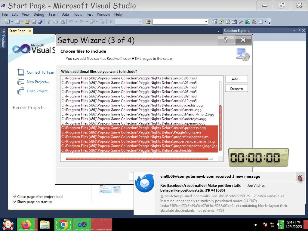Image resolution: width=308 pixels, height=231 pixels.
Task: Click the volume speaker tray icon
Action: (279, 224)
